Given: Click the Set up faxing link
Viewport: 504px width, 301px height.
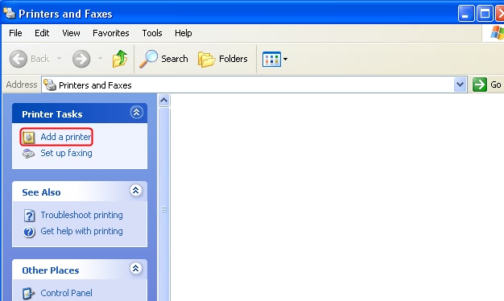Looking at the screenshot, I should [66, 153].
